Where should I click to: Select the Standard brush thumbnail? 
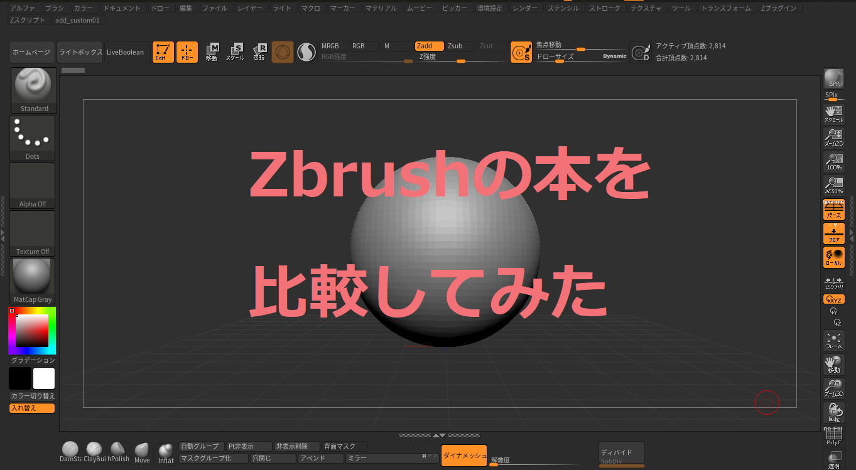click(34, 90)
